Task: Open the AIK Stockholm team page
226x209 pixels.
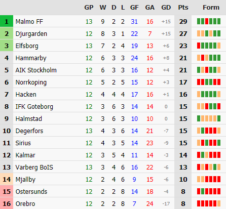Action: [x=36, y=70]
